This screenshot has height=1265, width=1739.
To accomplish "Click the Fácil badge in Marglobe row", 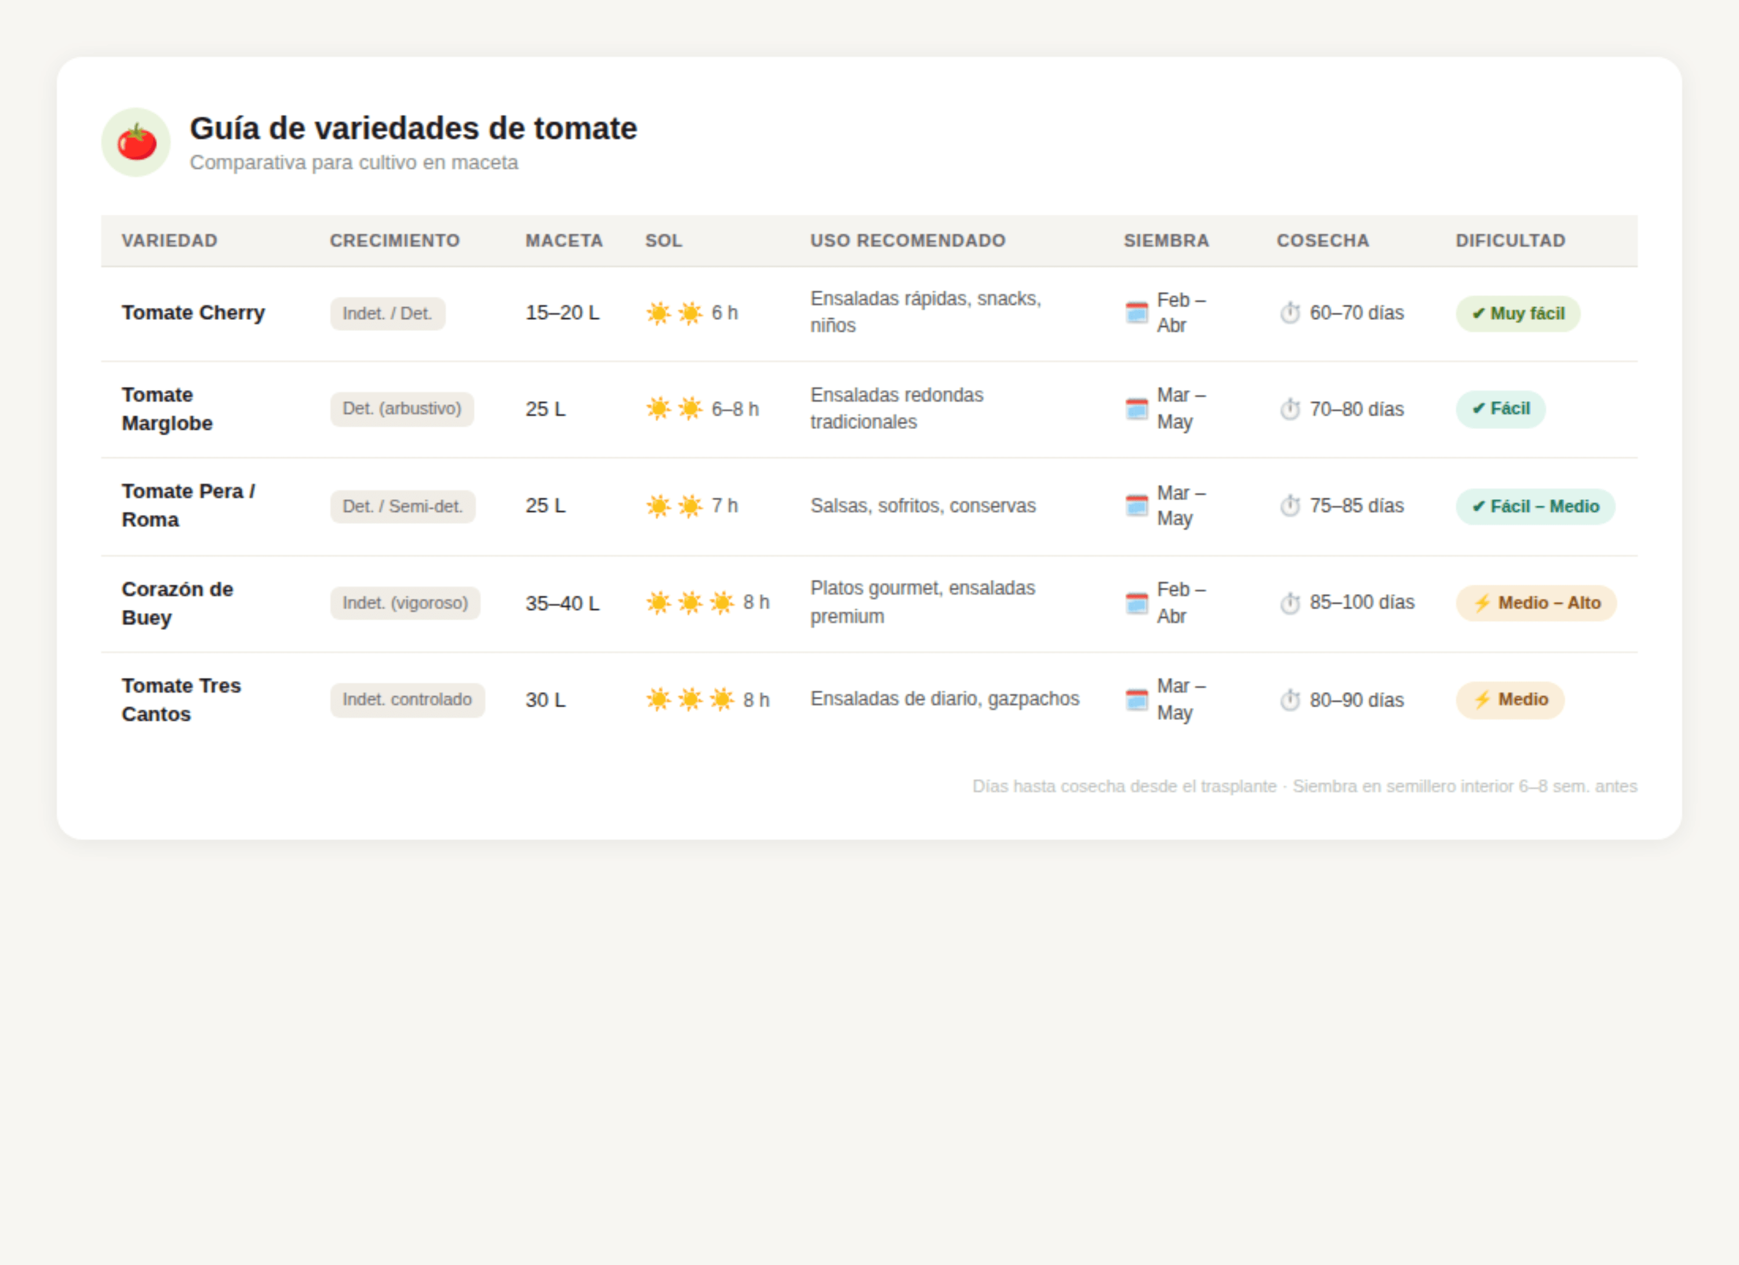I will coord(1501,409).
